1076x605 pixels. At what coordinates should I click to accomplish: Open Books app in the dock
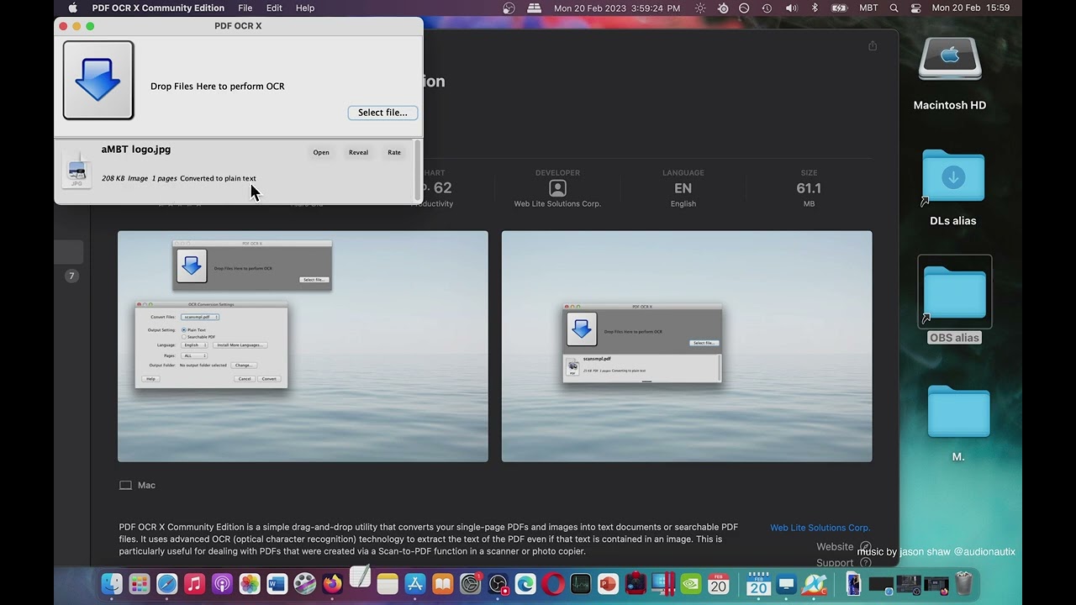[x=443, y=583]
